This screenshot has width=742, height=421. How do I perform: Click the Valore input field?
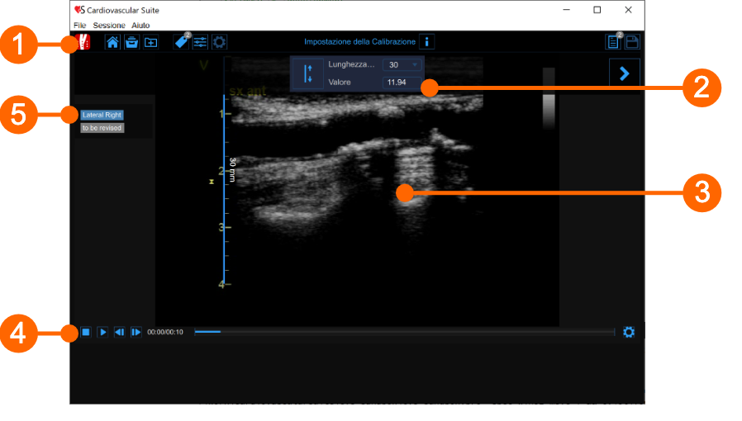(x=400, y=82)
